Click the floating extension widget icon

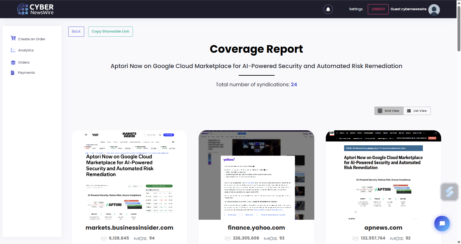pos(449,192)
